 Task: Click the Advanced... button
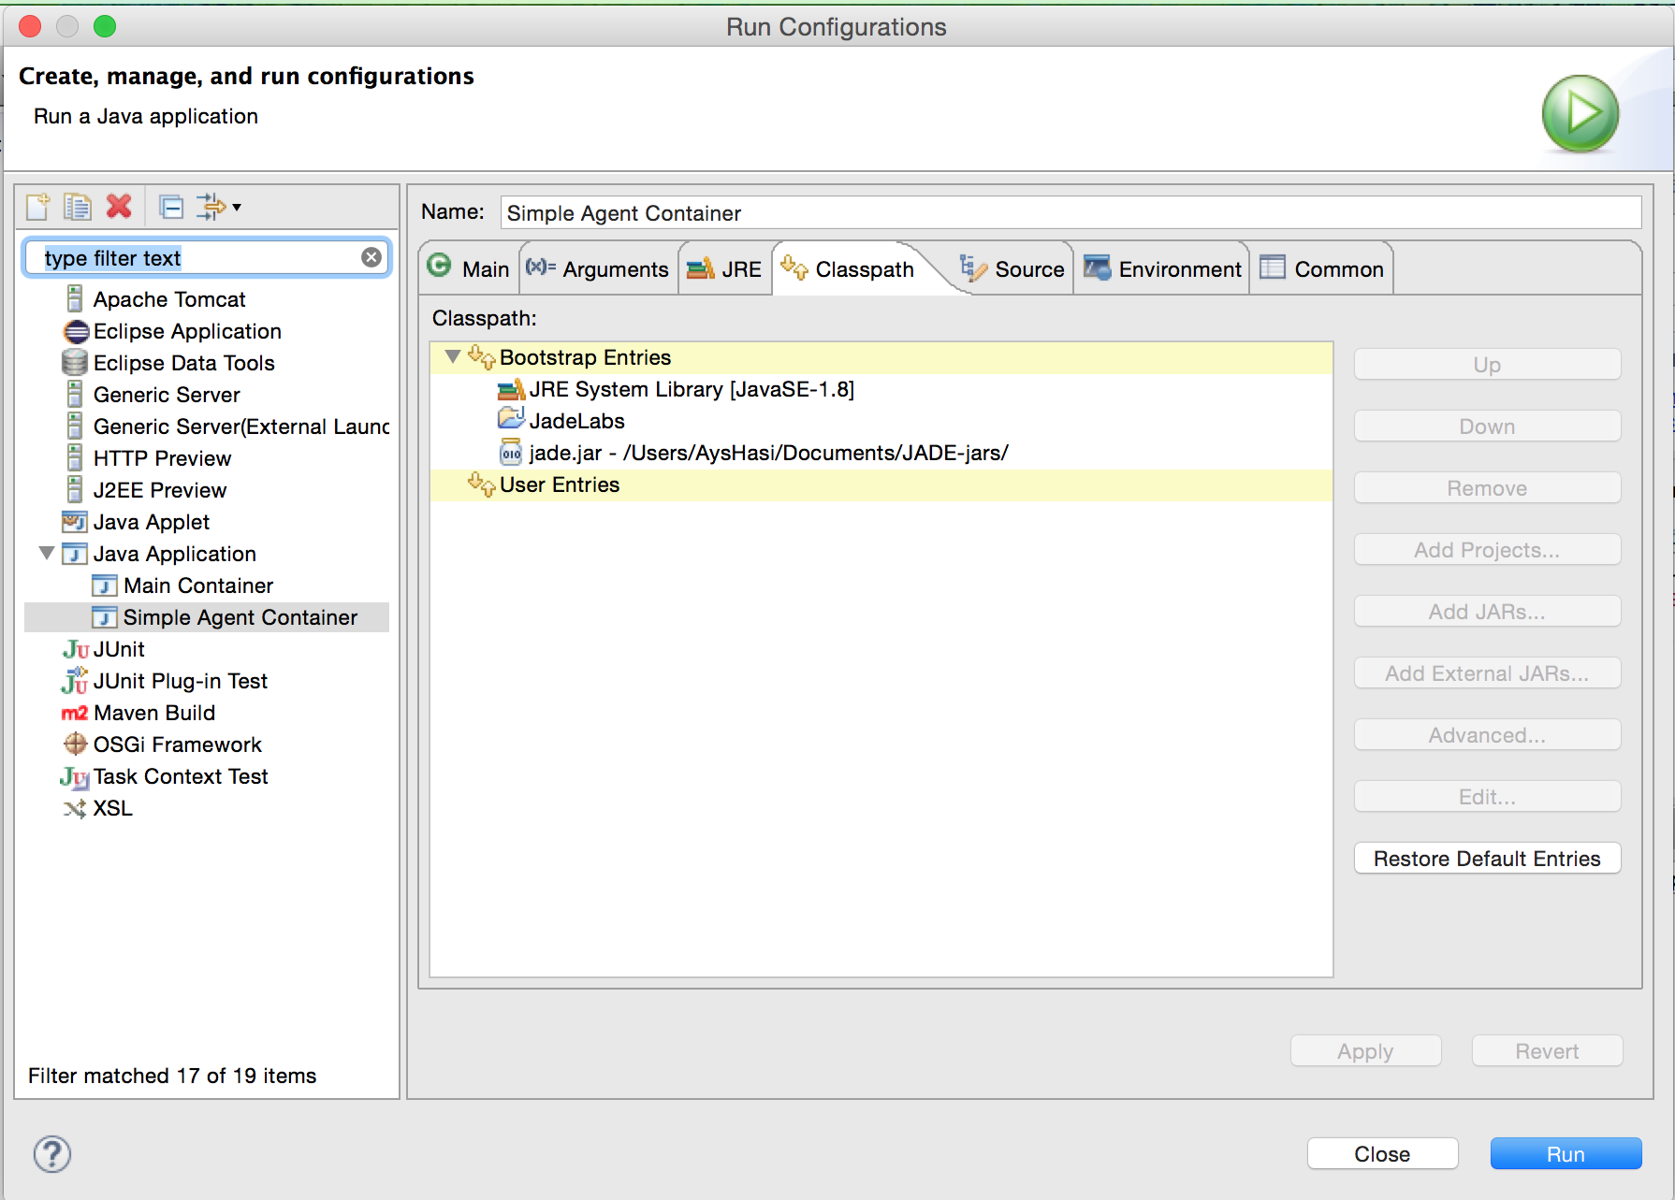coord(1487,735)
